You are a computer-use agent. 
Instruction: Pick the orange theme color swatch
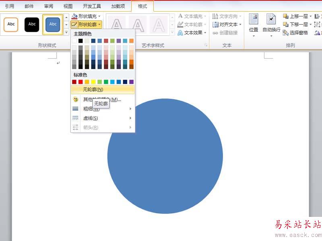(x=132, y=41)
